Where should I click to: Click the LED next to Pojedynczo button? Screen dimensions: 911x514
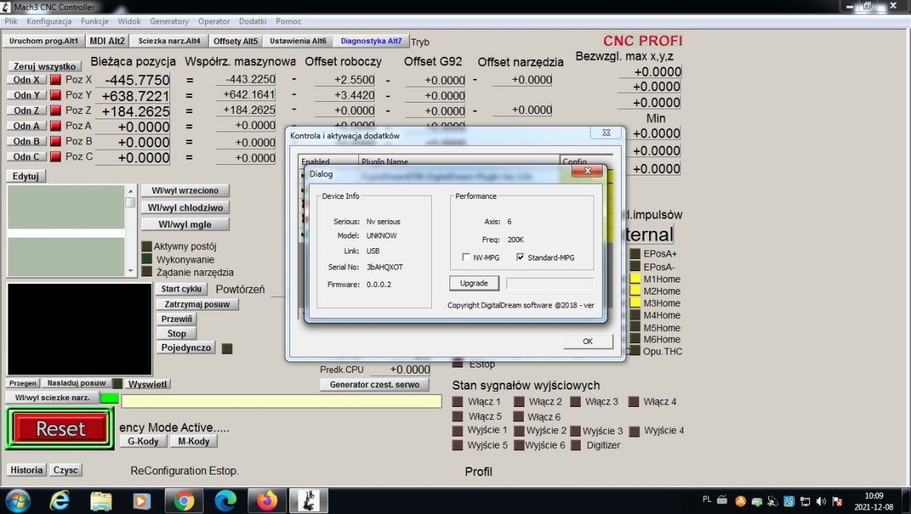tap(226, 348)
